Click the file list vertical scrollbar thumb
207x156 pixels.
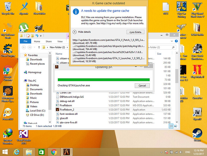coord(177,76)
